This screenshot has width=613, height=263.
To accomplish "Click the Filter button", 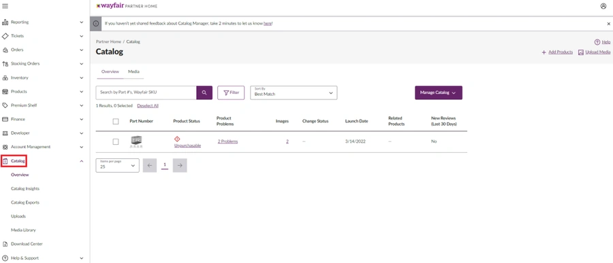I will pos(231,93).
